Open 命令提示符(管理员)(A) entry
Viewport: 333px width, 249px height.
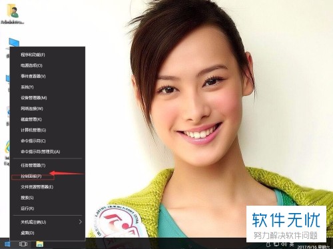pos(47,152)
